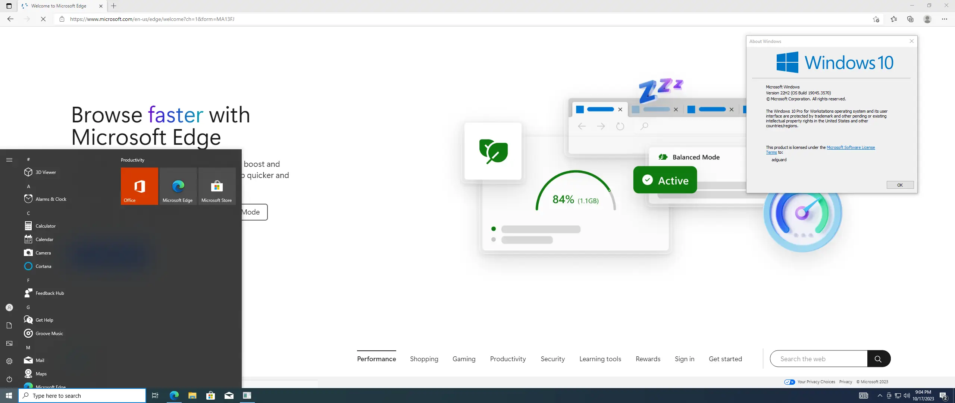Click the Power icon in the Start menu
The width and height of the screenshot is (955, 403).
tap(9, 379)
